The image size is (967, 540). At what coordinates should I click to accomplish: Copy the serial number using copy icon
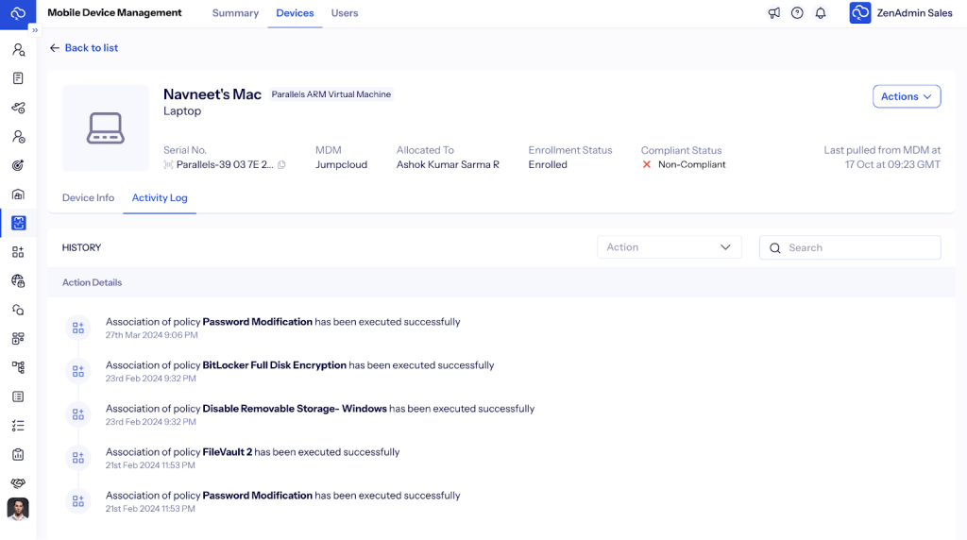pos(281,165)
